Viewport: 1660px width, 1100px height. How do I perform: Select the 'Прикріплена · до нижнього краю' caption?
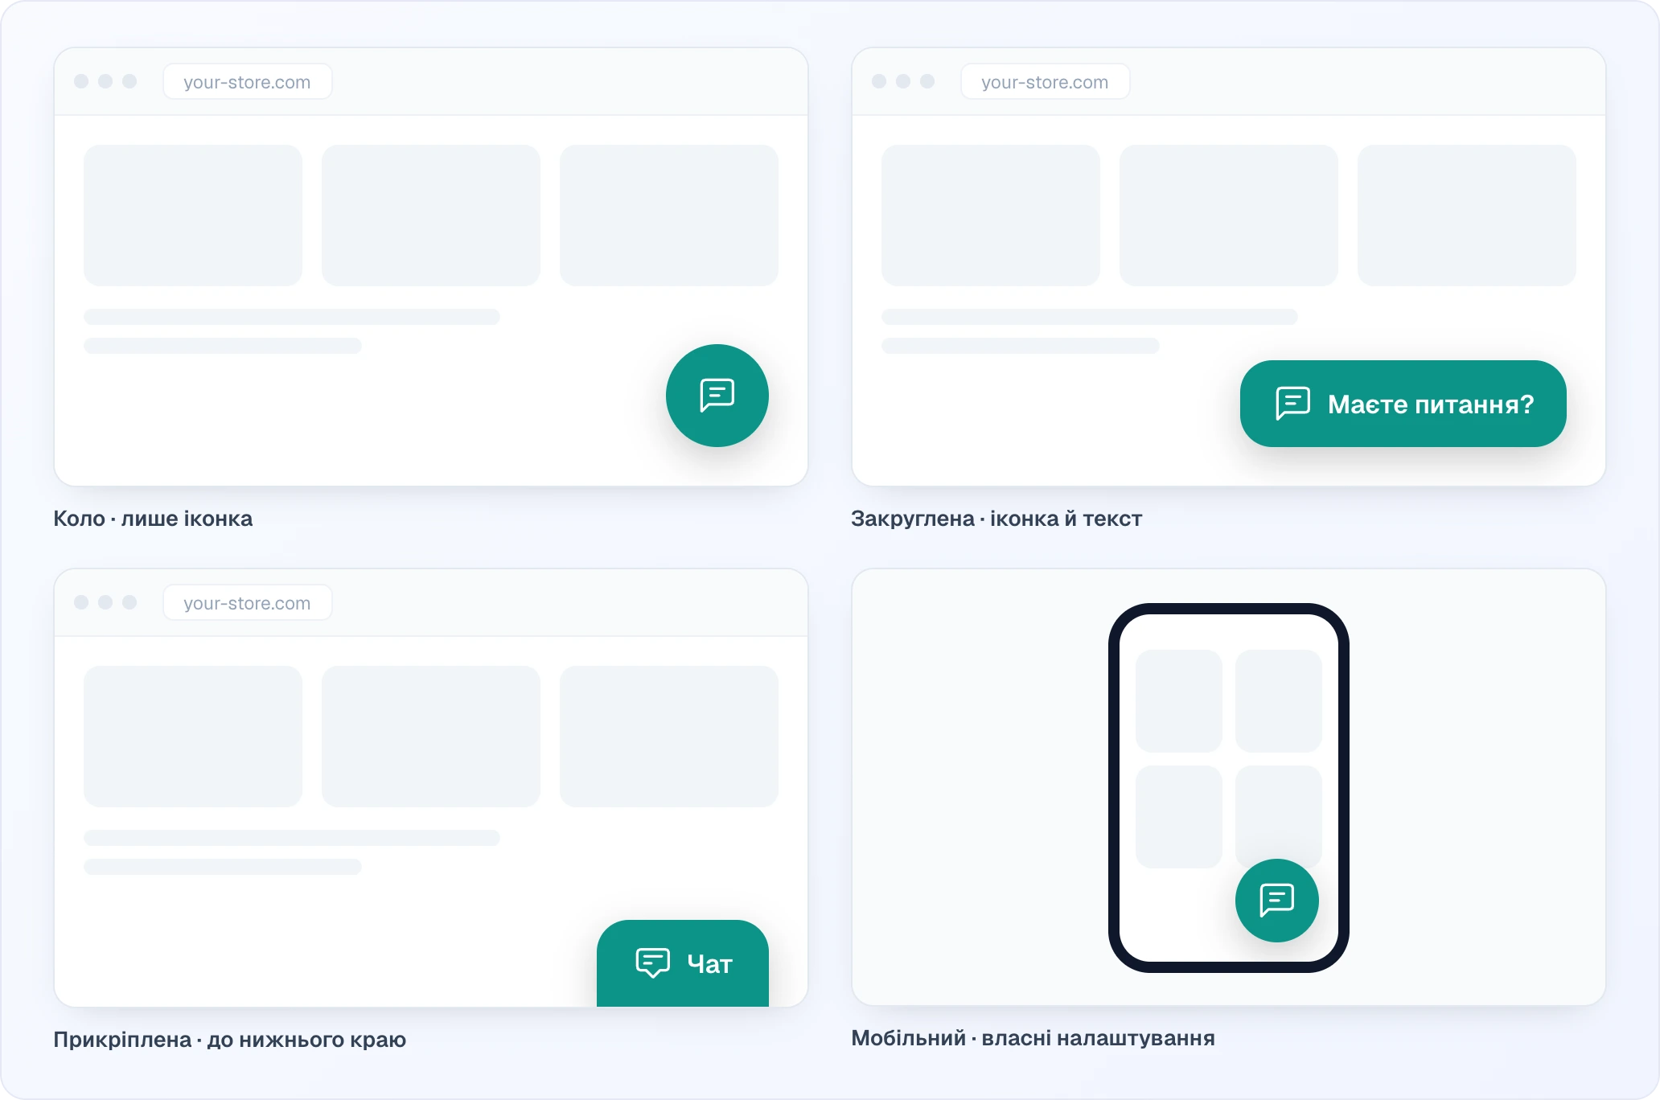point(229,1040)
